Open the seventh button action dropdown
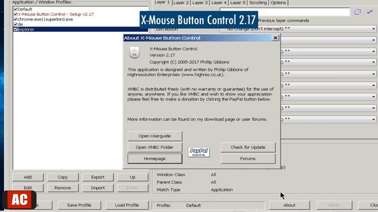 point(373,97)
